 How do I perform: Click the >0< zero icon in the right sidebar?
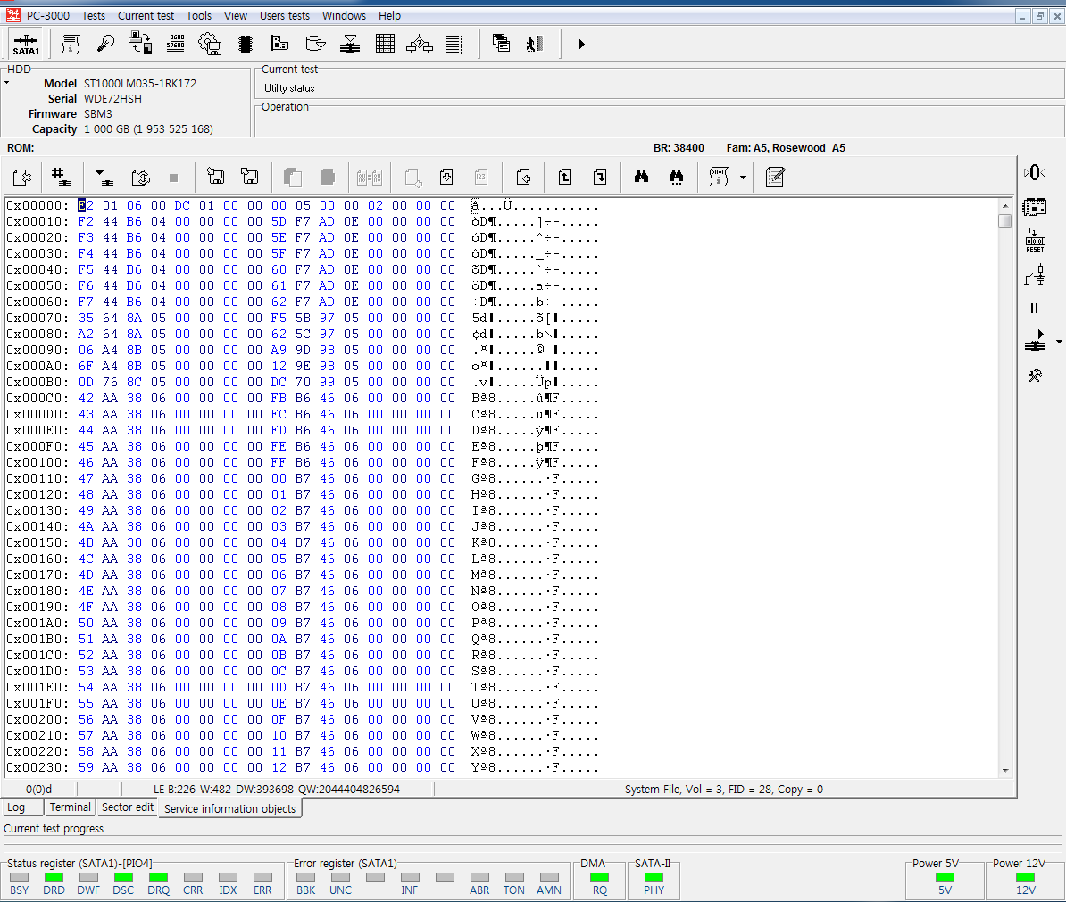point(1035,172)
